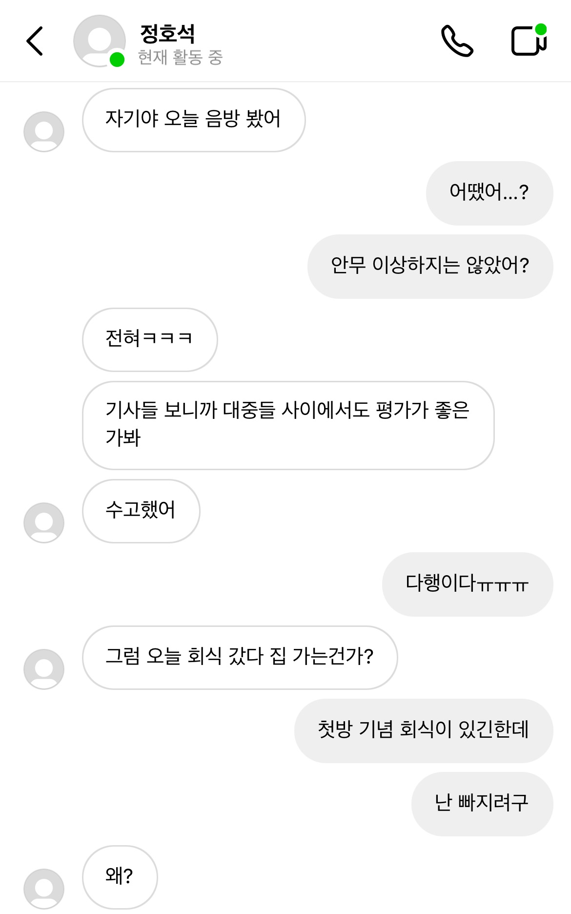
Task: Tap the '다행이다ㅠㅠㅠ' sent bubble
Action: tap(467, 584)
